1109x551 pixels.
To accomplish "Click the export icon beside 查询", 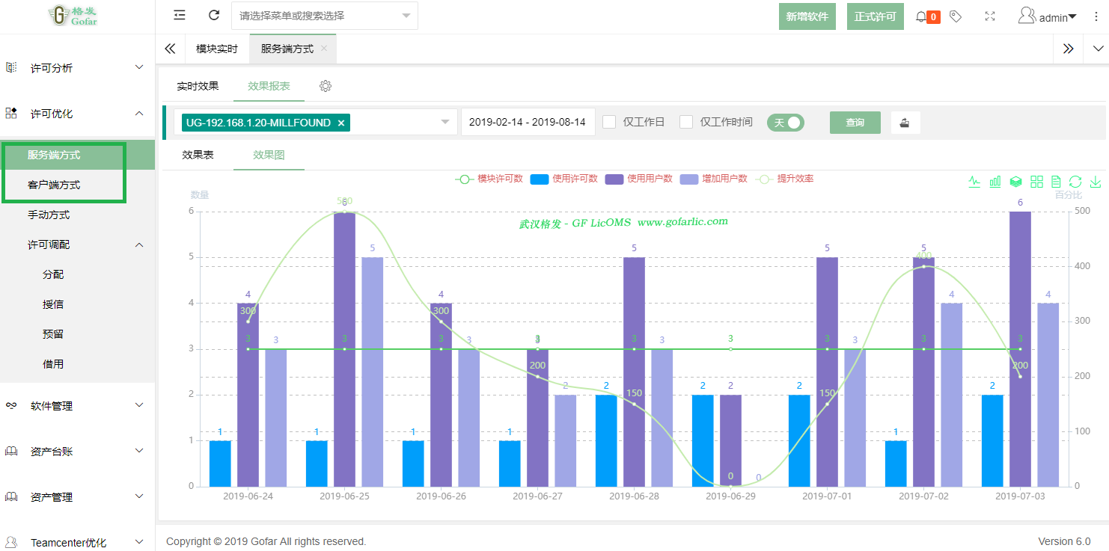I will tap(905, 123).
